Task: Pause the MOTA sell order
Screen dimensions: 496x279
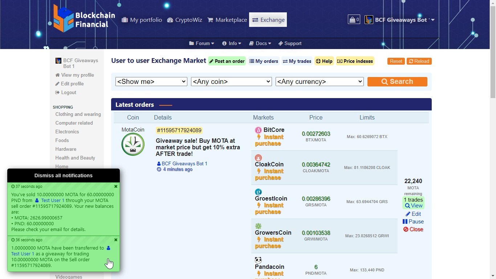Action: point(413,222)
